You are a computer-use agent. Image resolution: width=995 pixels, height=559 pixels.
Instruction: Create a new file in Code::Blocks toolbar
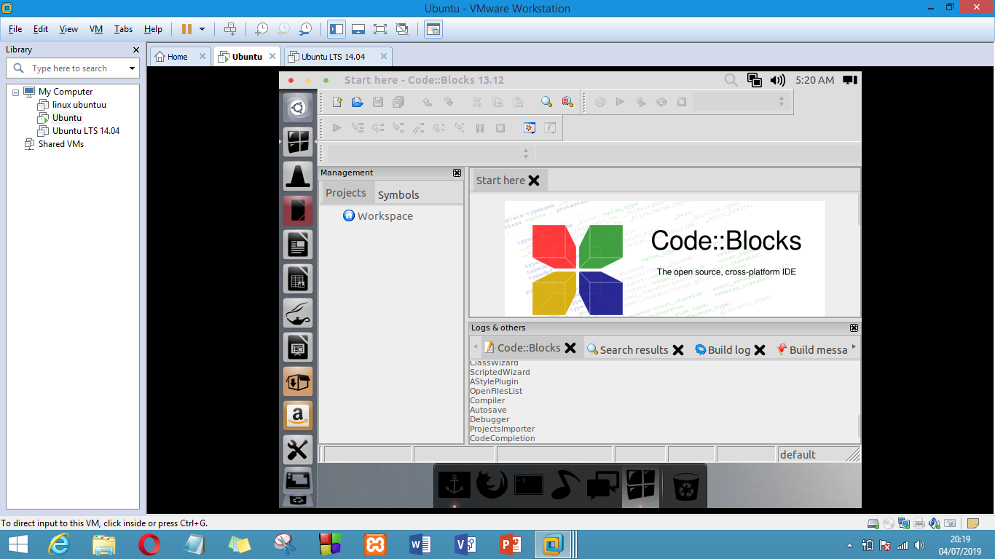(337, 102)
